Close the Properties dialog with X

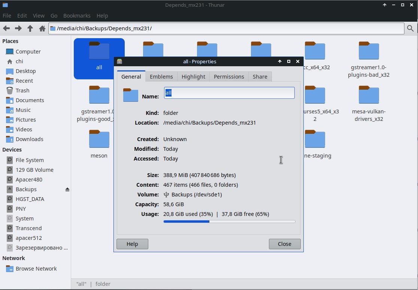pos(298,61)
